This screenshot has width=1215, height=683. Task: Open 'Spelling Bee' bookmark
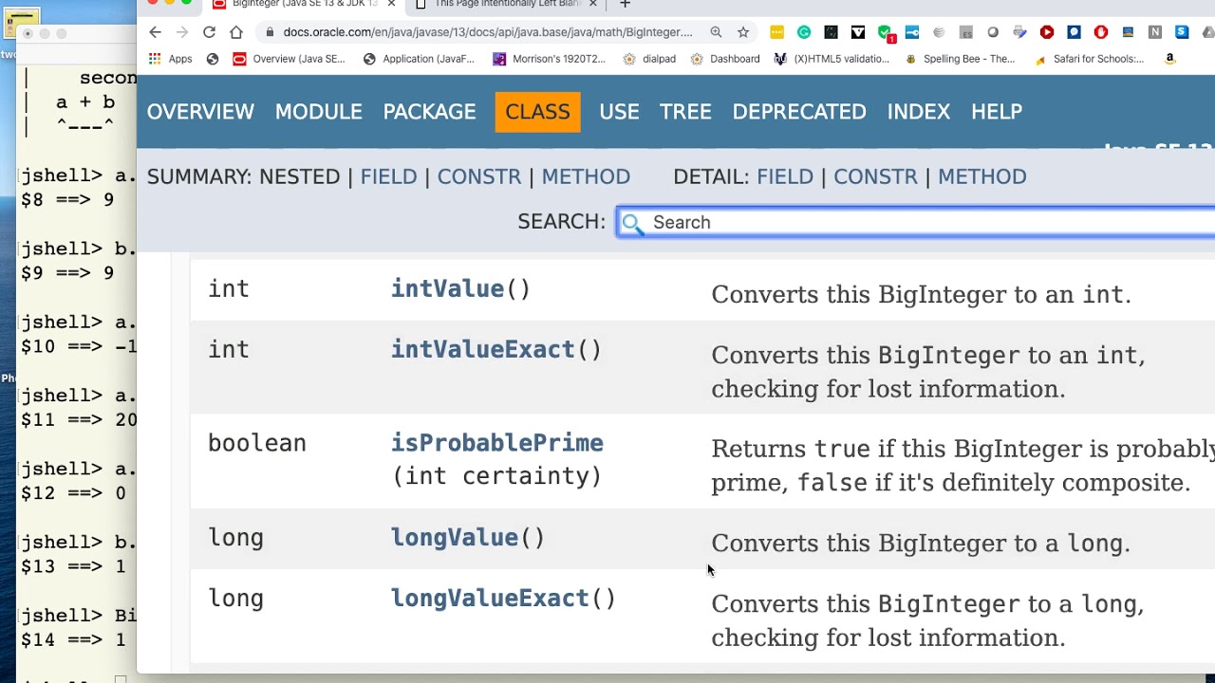[x=959, y=59]
